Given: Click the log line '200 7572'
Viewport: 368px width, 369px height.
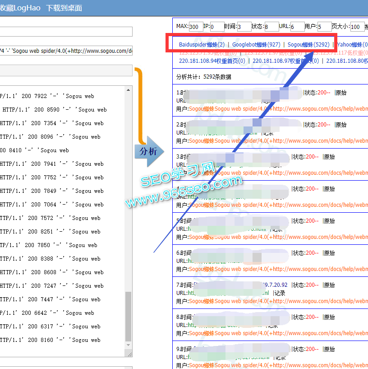Looking at the screenshot, I should click(51, 218).
